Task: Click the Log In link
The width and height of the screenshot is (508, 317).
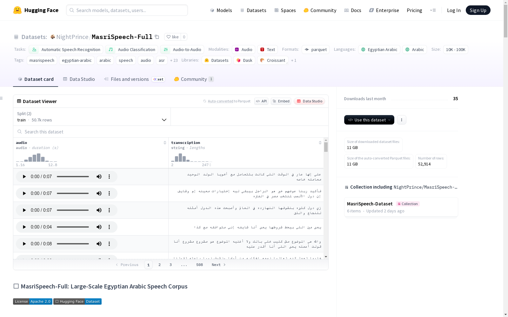Action: 454,10
